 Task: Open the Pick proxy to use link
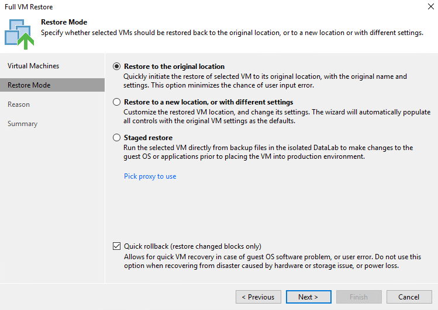(150, 176)
